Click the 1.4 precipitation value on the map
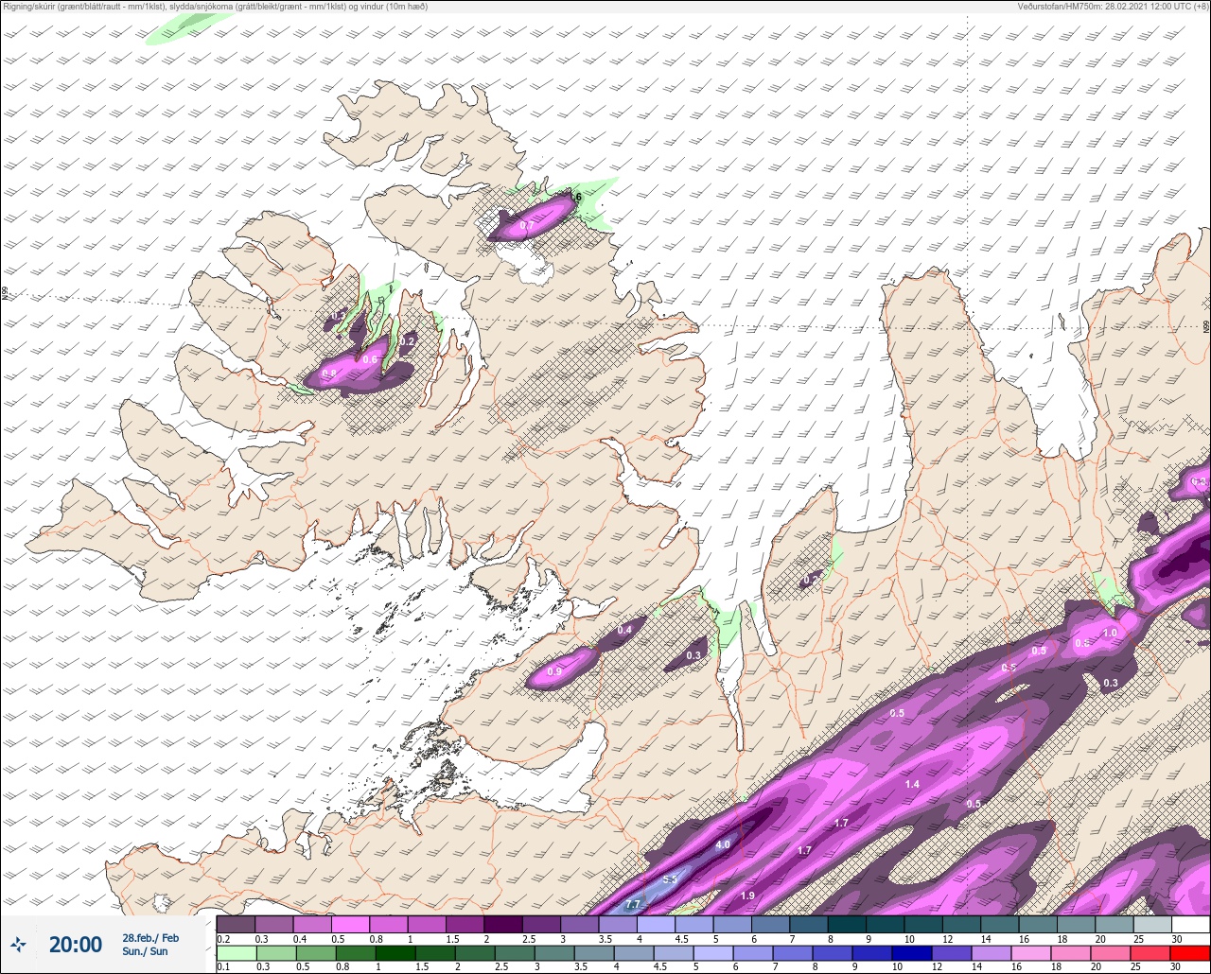The image size is (1211, 974). coord(912,784)
